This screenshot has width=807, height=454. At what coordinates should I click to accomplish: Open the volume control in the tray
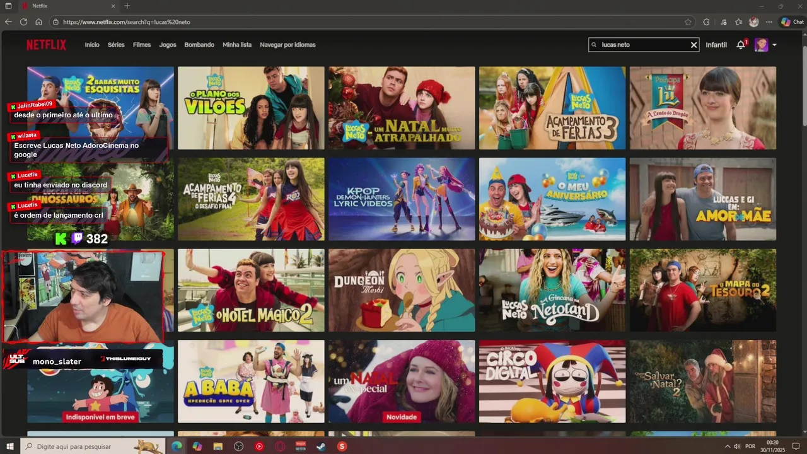click(738, 446)
